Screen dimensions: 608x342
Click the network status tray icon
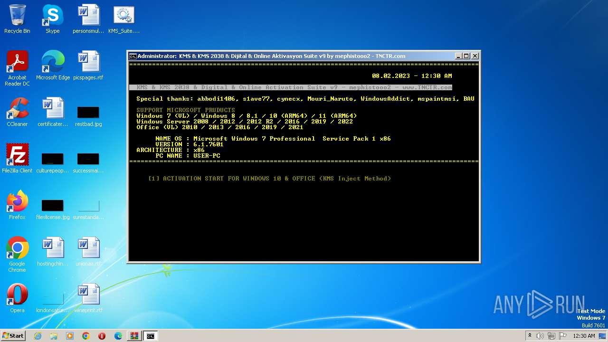pos(551,336)
